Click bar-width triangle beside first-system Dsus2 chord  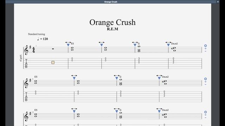pyautogui.click(x=168, y=45)
